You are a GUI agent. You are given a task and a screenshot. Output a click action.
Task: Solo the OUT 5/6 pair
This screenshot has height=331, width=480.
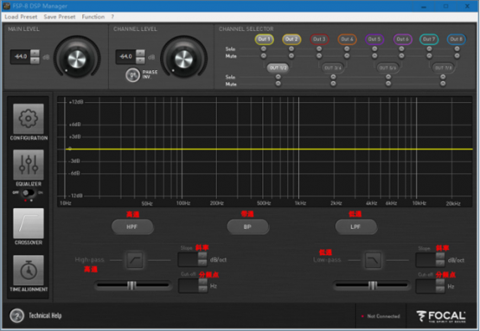point(388,77)
